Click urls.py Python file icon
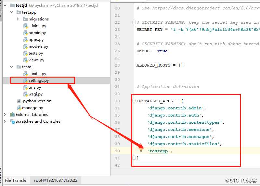 25,87
